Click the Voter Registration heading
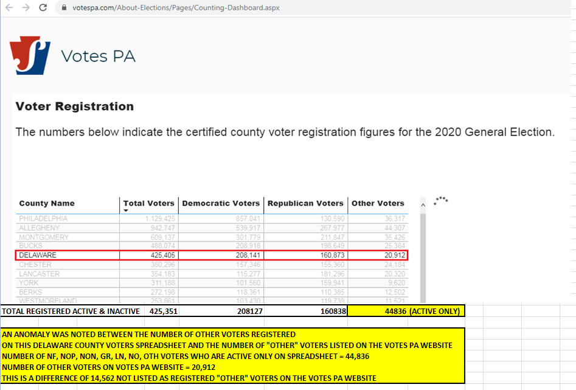 click(75, 106)
